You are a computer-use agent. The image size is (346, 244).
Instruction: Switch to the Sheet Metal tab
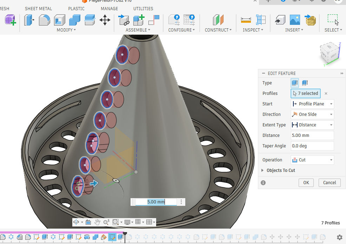click(x=38, y=8)
